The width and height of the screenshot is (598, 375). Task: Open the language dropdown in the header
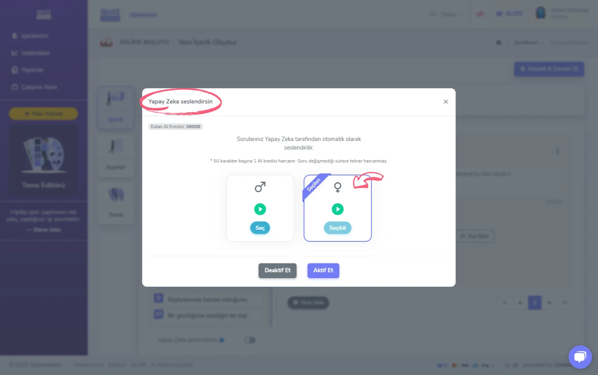pos(446,14)
